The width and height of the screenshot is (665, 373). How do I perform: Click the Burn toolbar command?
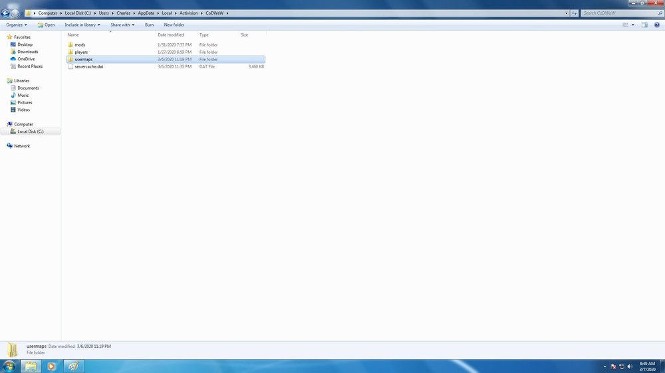coord(149,25)
